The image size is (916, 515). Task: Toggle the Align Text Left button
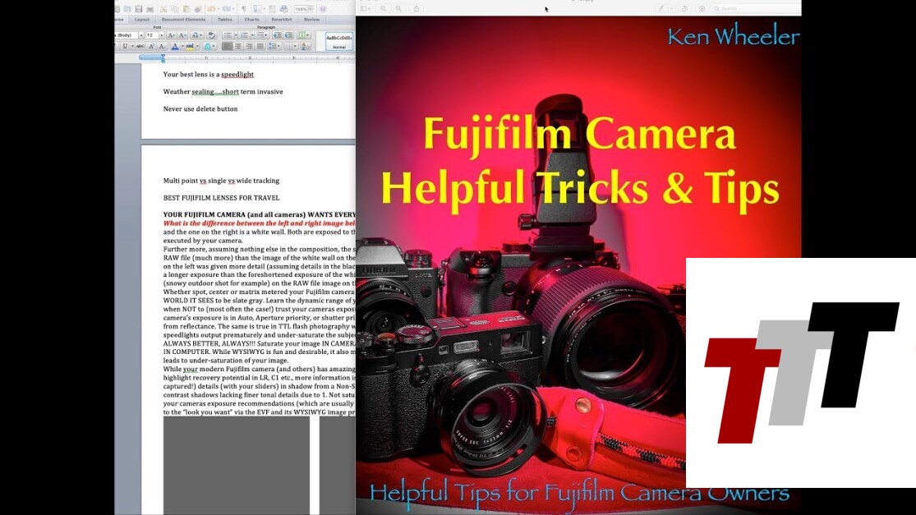(x=227, y=47)
